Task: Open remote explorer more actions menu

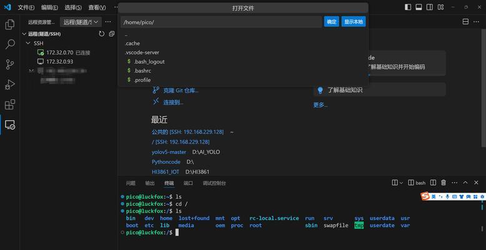Action: click(x=108, y=22)
